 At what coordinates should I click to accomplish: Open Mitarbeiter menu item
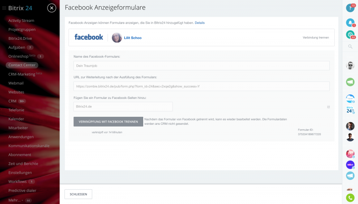tap(18, 128)
